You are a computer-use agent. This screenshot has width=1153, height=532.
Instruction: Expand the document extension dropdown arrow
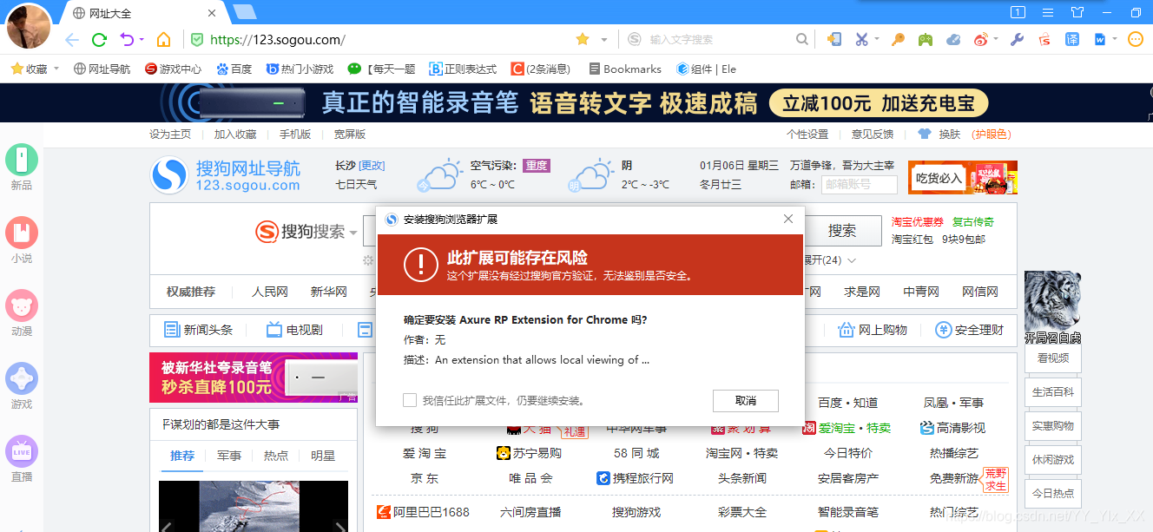[1114, 39]
